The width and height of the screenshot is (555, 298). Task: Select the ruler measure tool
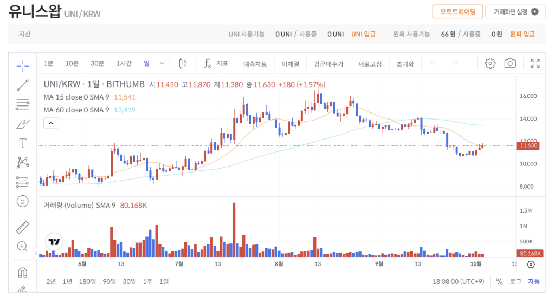coord(23,227)
